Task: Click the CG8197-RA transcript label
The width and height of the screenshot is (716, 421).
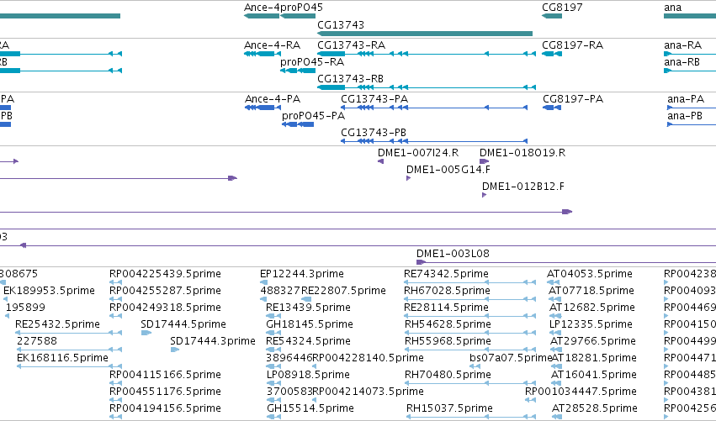Action: pyautogui.click(x=573, y=45)
